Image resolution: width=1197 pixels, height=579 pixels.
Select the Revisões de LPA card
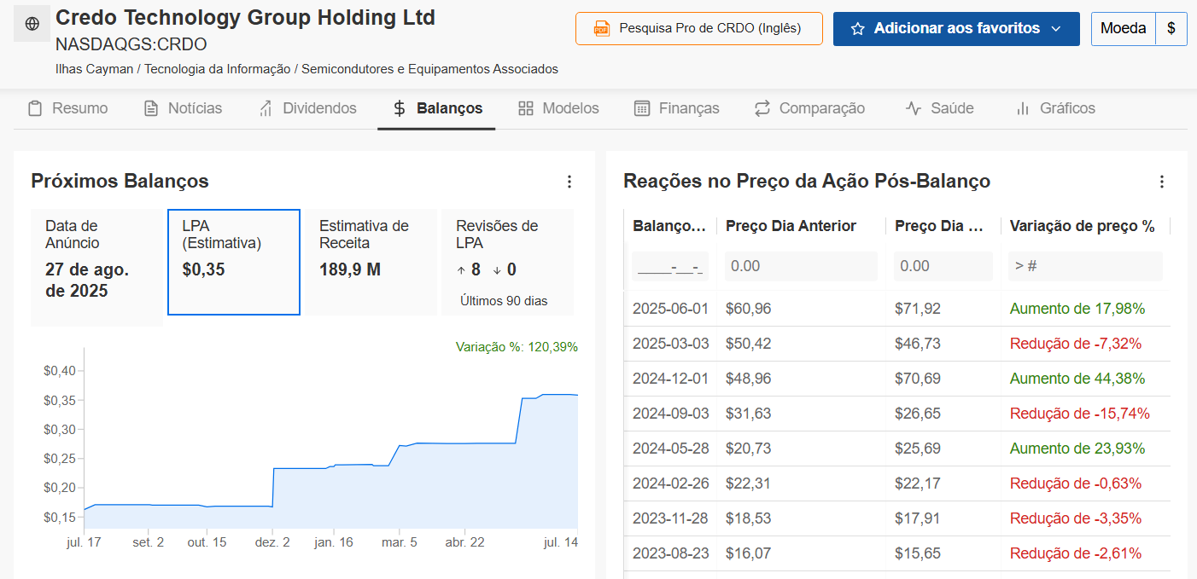(507, 262)
